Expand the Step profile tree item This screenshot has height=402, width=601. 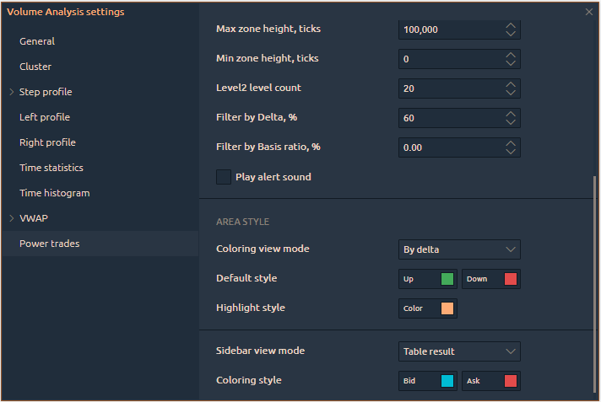(x=11, y=92)
